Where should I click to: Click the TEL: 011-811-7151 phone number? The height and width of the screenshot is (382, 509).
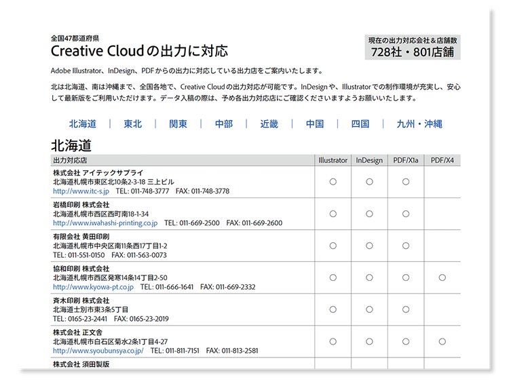point(175,351)
